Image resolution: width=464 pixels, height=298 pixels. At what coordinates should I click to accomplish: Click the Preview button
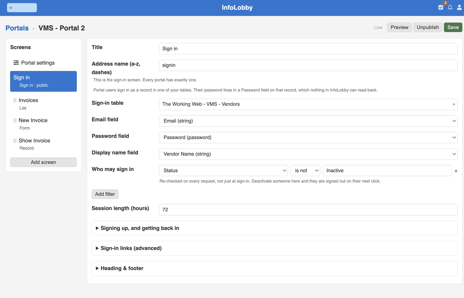tap(399, 27)
